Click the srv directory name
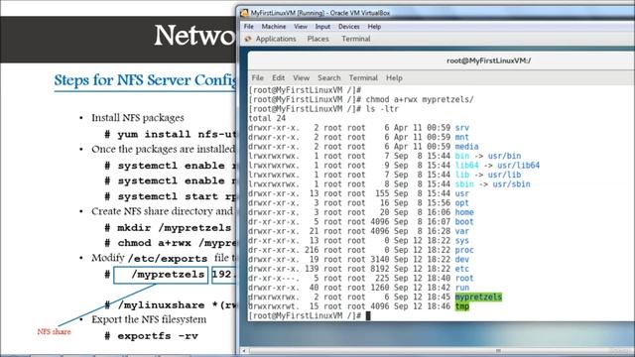 coord(462,128)
